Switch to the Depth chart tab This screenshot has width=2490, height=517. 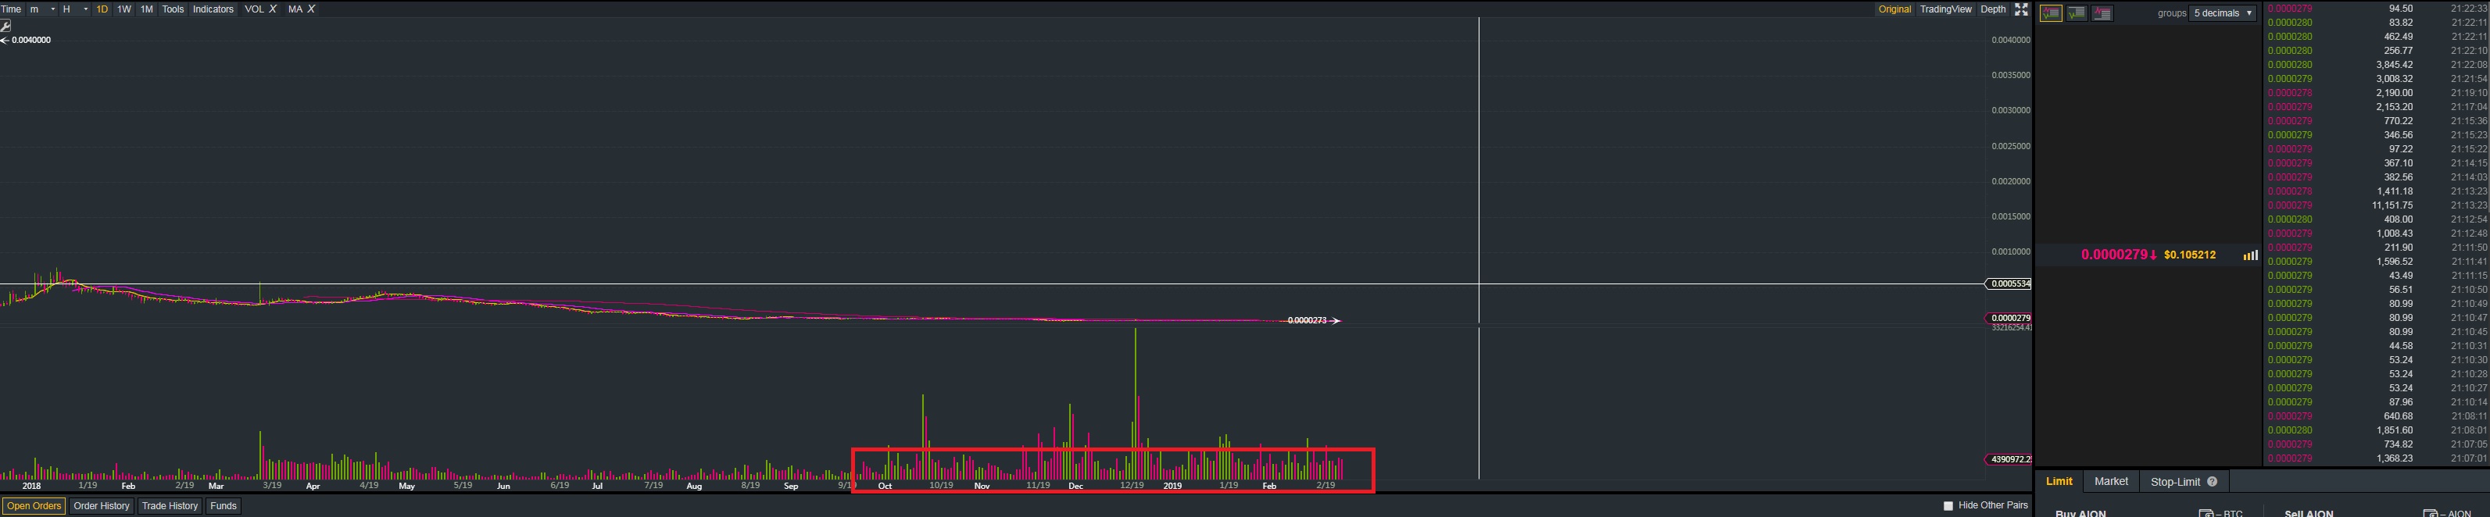coord(1993,9)
